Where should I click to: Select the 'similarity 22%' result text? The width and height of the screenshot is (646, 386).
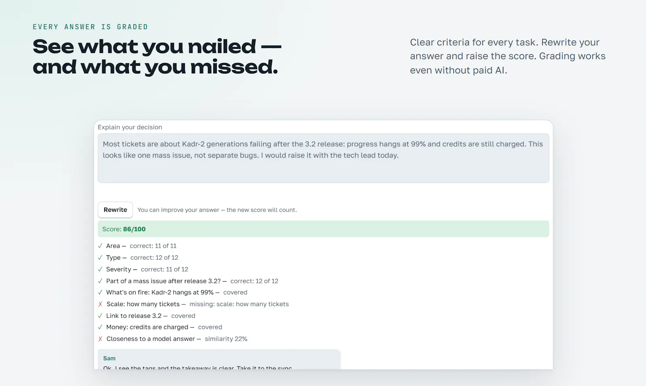226,339
